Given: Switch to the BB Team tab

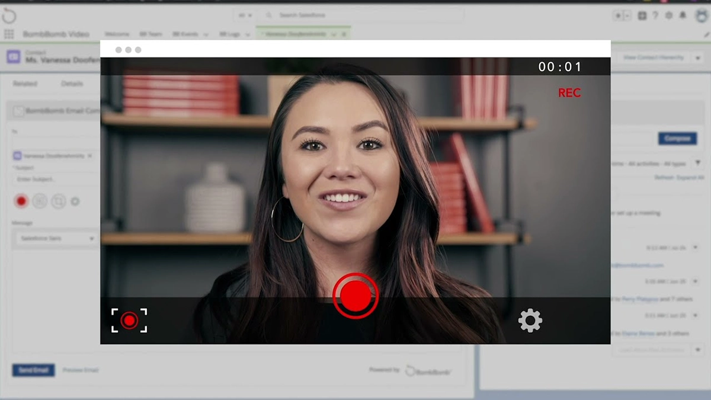Looking at the screenshot, I should pos(150,34).
